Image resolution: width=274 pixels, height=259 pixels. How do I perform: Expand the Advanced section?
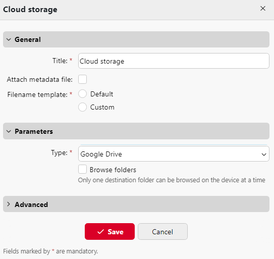pyautogui.click(x=136, y=204)
